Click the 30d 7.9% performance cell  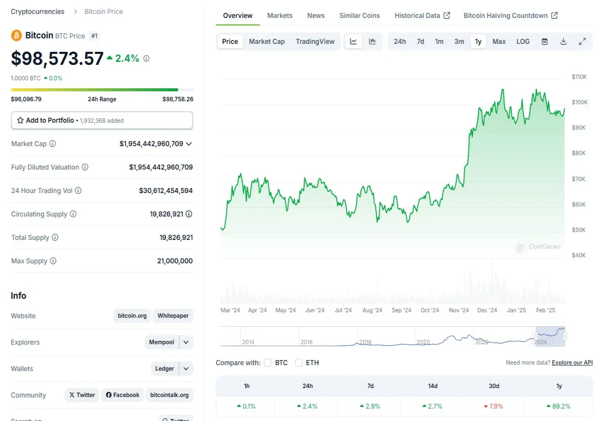[x=494, y=407]
